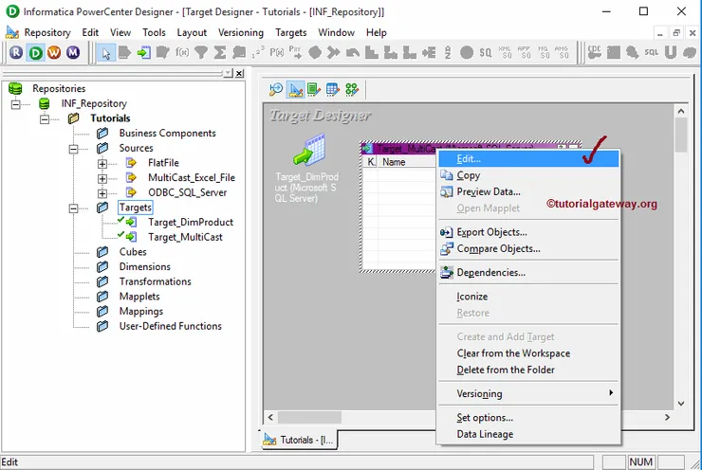Choose Edit... from the context menu

[x=528, y=159]
